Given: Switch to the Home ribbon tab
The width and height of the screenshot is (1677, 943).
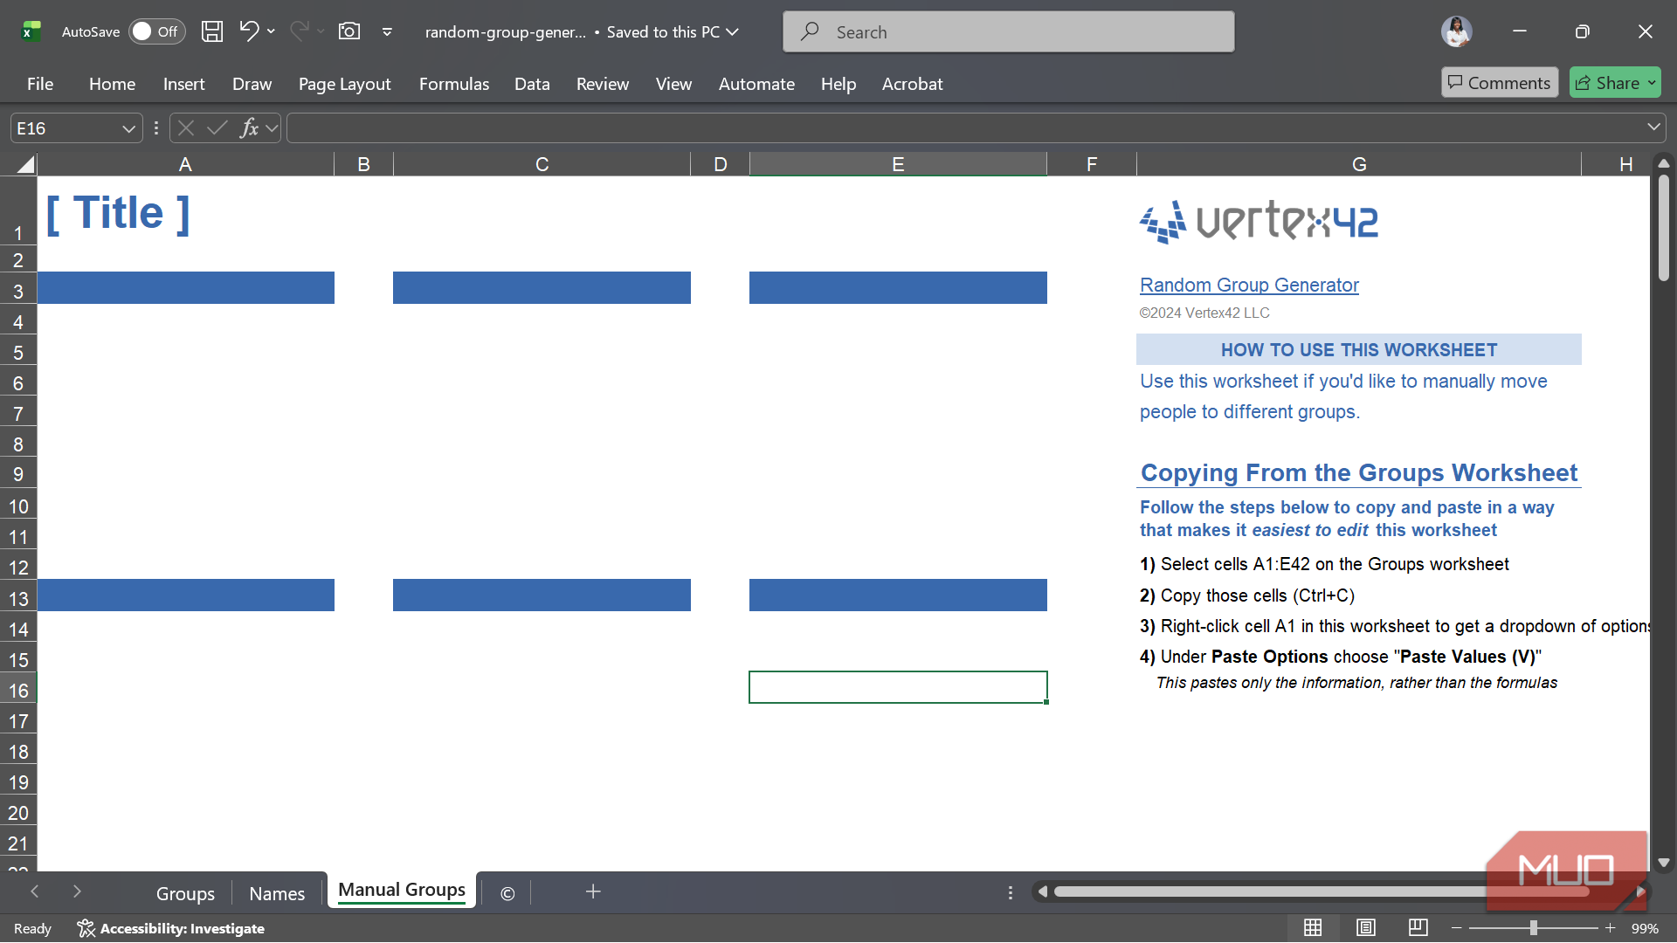Looking at the screenshot, I should pos(112,84).
